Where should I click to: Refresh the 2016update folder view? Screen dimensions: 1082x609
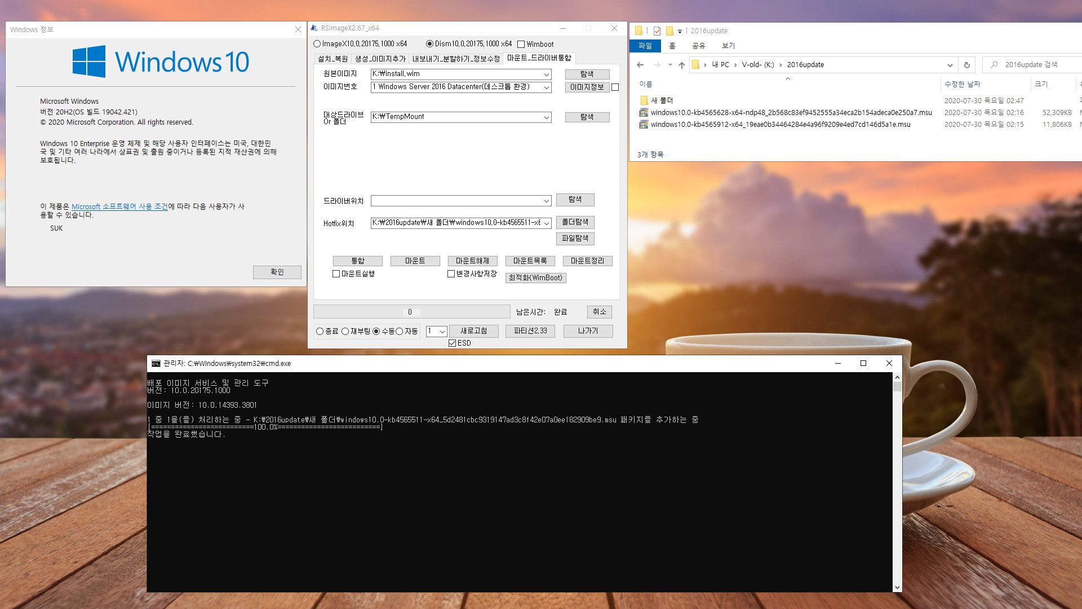[967, 65]
